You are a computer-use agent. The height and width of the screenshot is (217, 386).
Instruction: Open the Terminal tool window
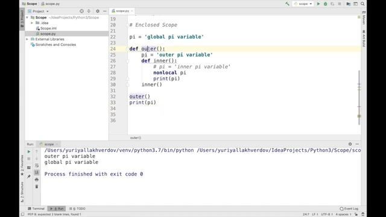pos(36,209)
